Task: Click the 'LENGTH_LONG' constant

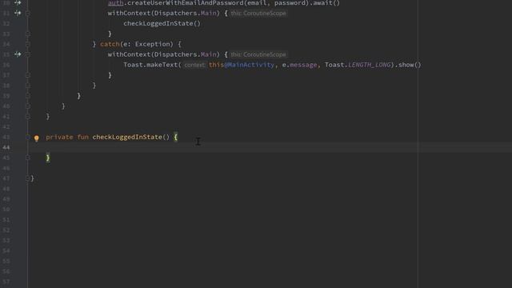Action: click(x=370, y=65)
